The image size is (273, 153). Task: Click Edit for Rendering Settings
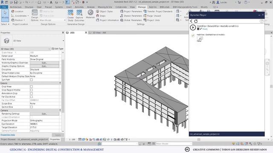44,114
